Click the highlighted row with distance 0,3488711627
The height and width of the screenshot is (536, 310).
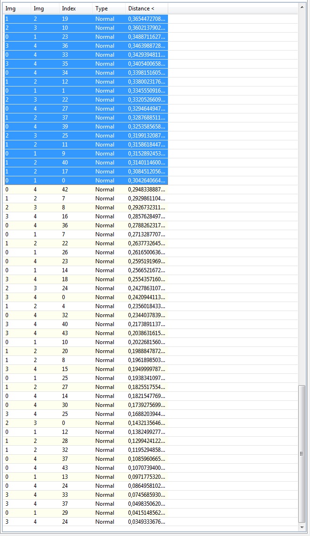[x=85, y=37]
